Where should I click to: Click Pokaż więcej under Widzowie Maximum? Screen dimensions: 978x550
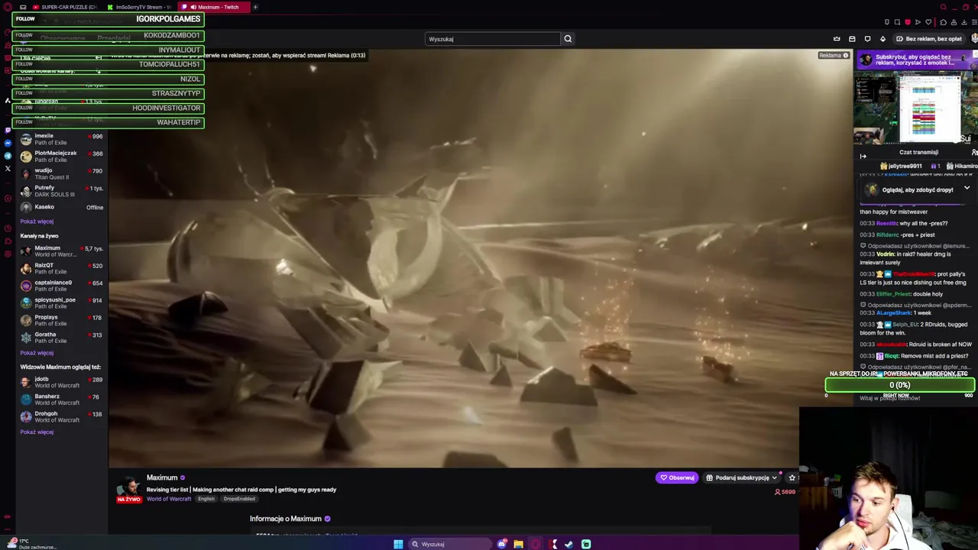(37, 432)
